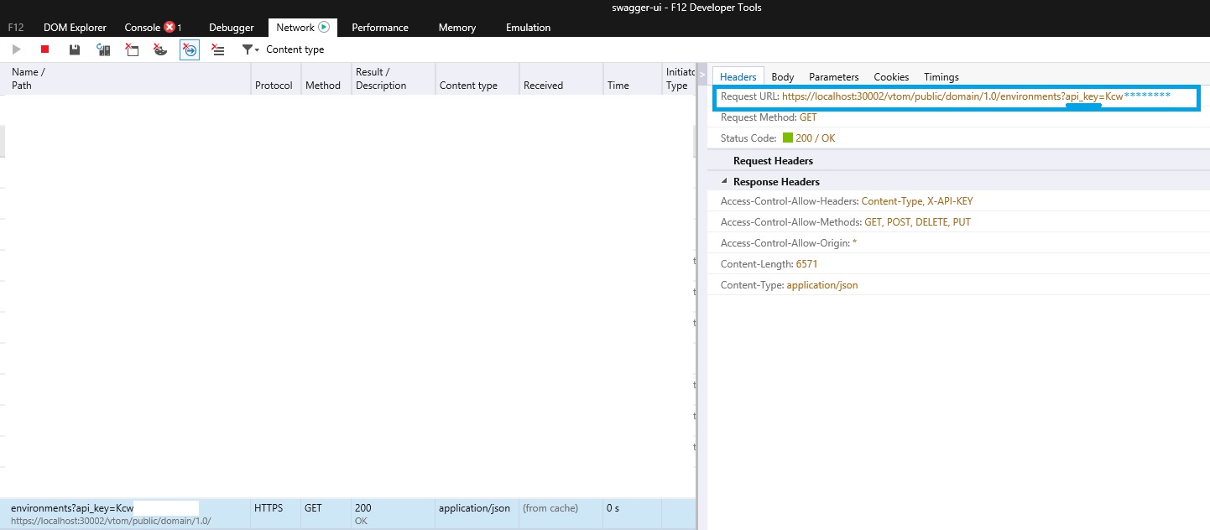The height and width of the screenshot is (530, 1210).
Task: Click the Access-Control-Allow-Origin header line
Action: [789, 243]
